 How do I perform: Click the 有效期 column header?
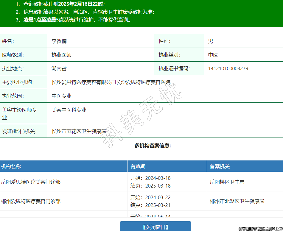pos(138,166)
